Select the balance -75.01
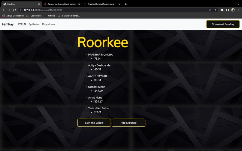The width and height of the screenshot is (242, 151). click(x=97, y=58)
